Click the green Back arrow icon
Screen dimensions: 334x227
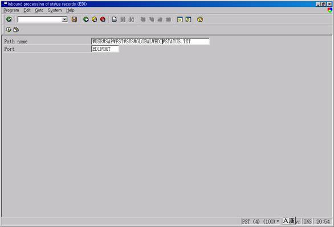[x=86, y=19]
